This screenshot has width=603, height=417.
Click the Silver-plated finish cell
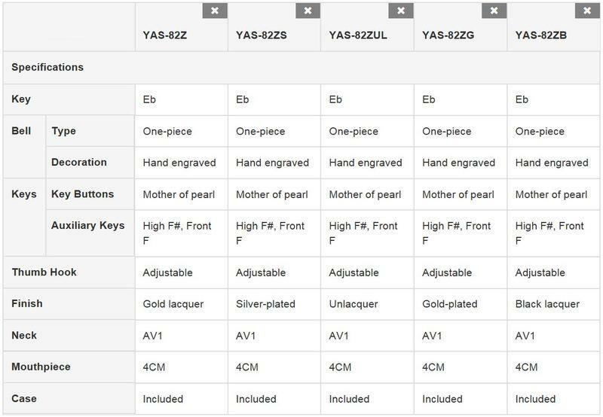[265, 304]
